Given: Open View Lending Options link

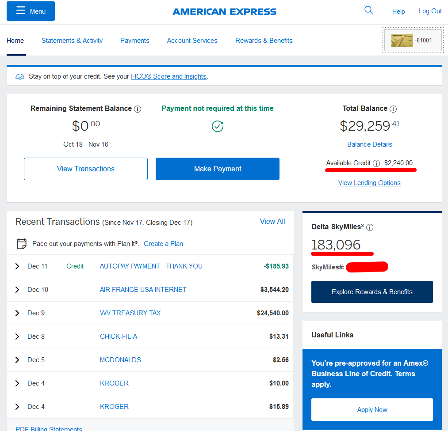Looking at the screenshot, I should tap(369, 183).
